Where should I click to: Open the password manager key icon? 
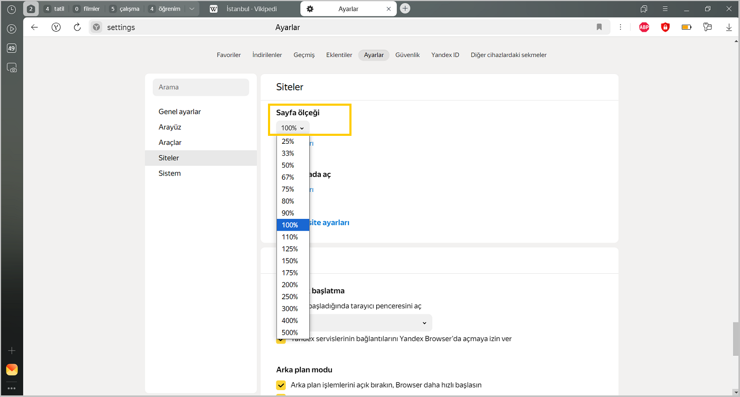tap(708, 27)
